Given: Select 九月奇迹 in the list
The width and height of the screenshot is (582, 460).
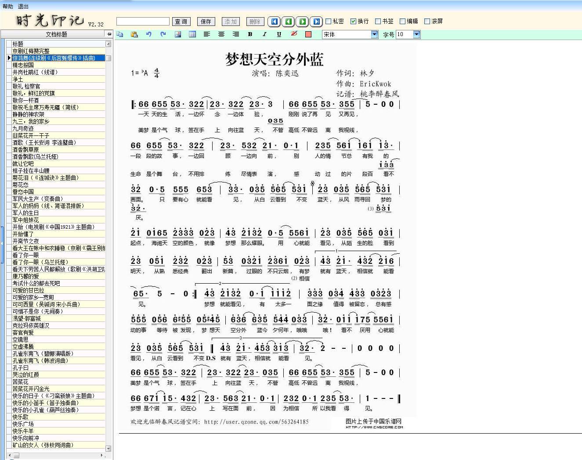Looking at the screenshot, I should pos(58,128).
